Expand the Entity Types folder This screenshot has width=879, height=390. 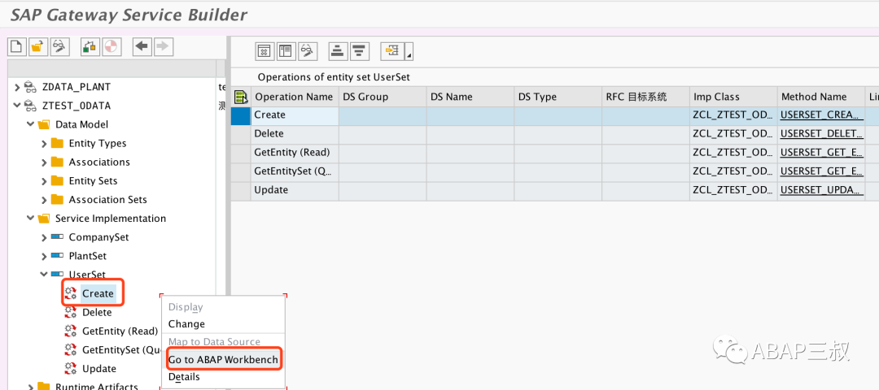(x=44, y=143)
